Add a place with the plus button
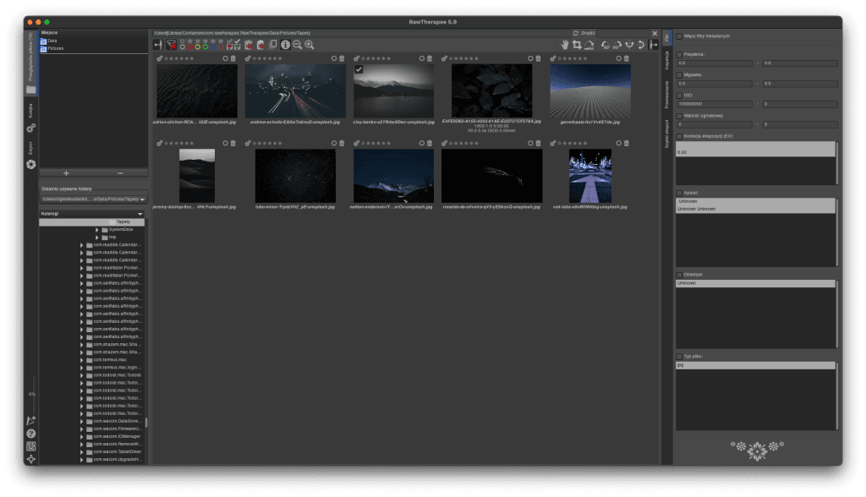 [66, 172]
